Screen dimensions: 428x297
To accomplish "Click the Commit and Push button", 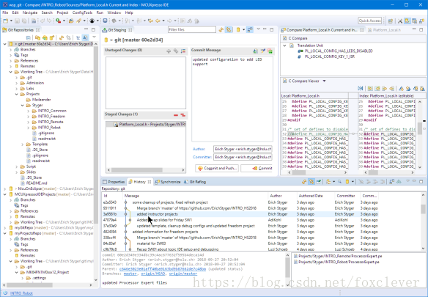I will point(217,169).
